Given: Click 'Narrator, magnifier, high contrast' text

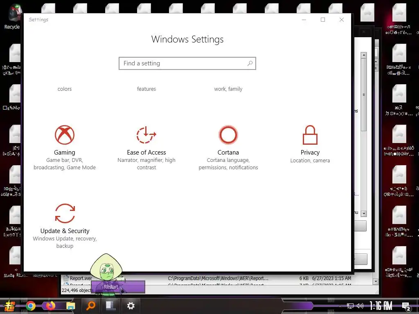Looking at the screenshot, I should (146, 164).
